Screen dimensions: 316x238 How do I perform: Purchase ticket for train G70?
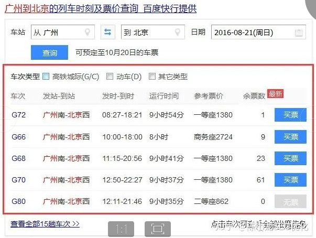point(290,180)
